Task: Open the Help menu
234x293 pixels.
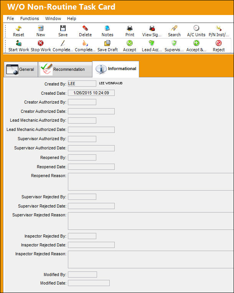Action: (71, 18)
